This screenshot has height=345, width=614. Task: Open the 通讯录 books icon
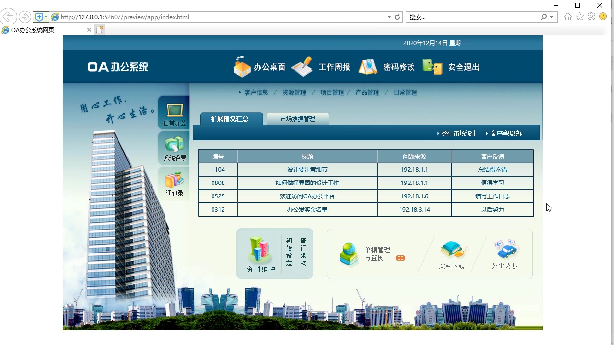pos(174,182)
